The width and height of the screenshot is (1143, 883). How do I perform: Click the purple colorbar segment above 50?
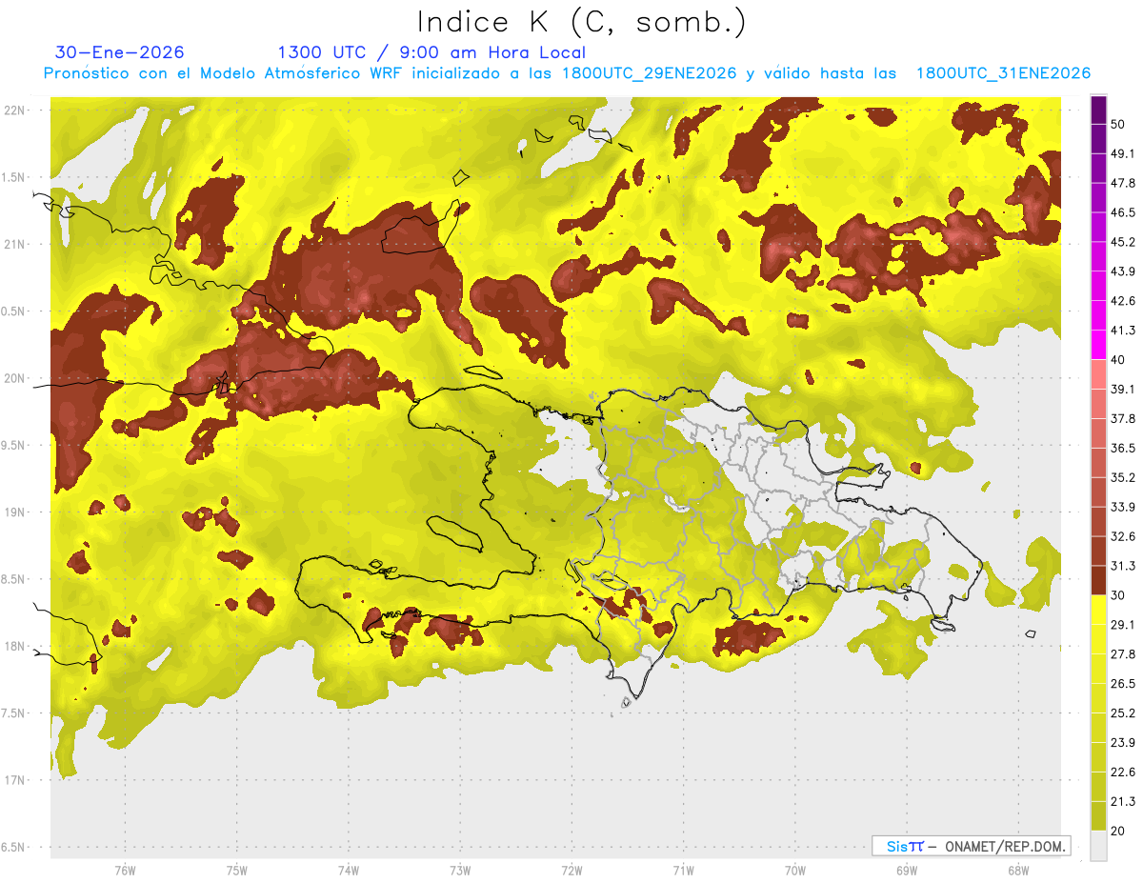(1098, 110)
